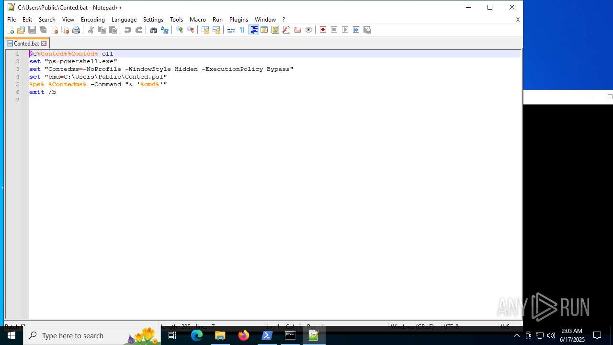
Task: Open the Edit menu
Action: coord(27,20)
